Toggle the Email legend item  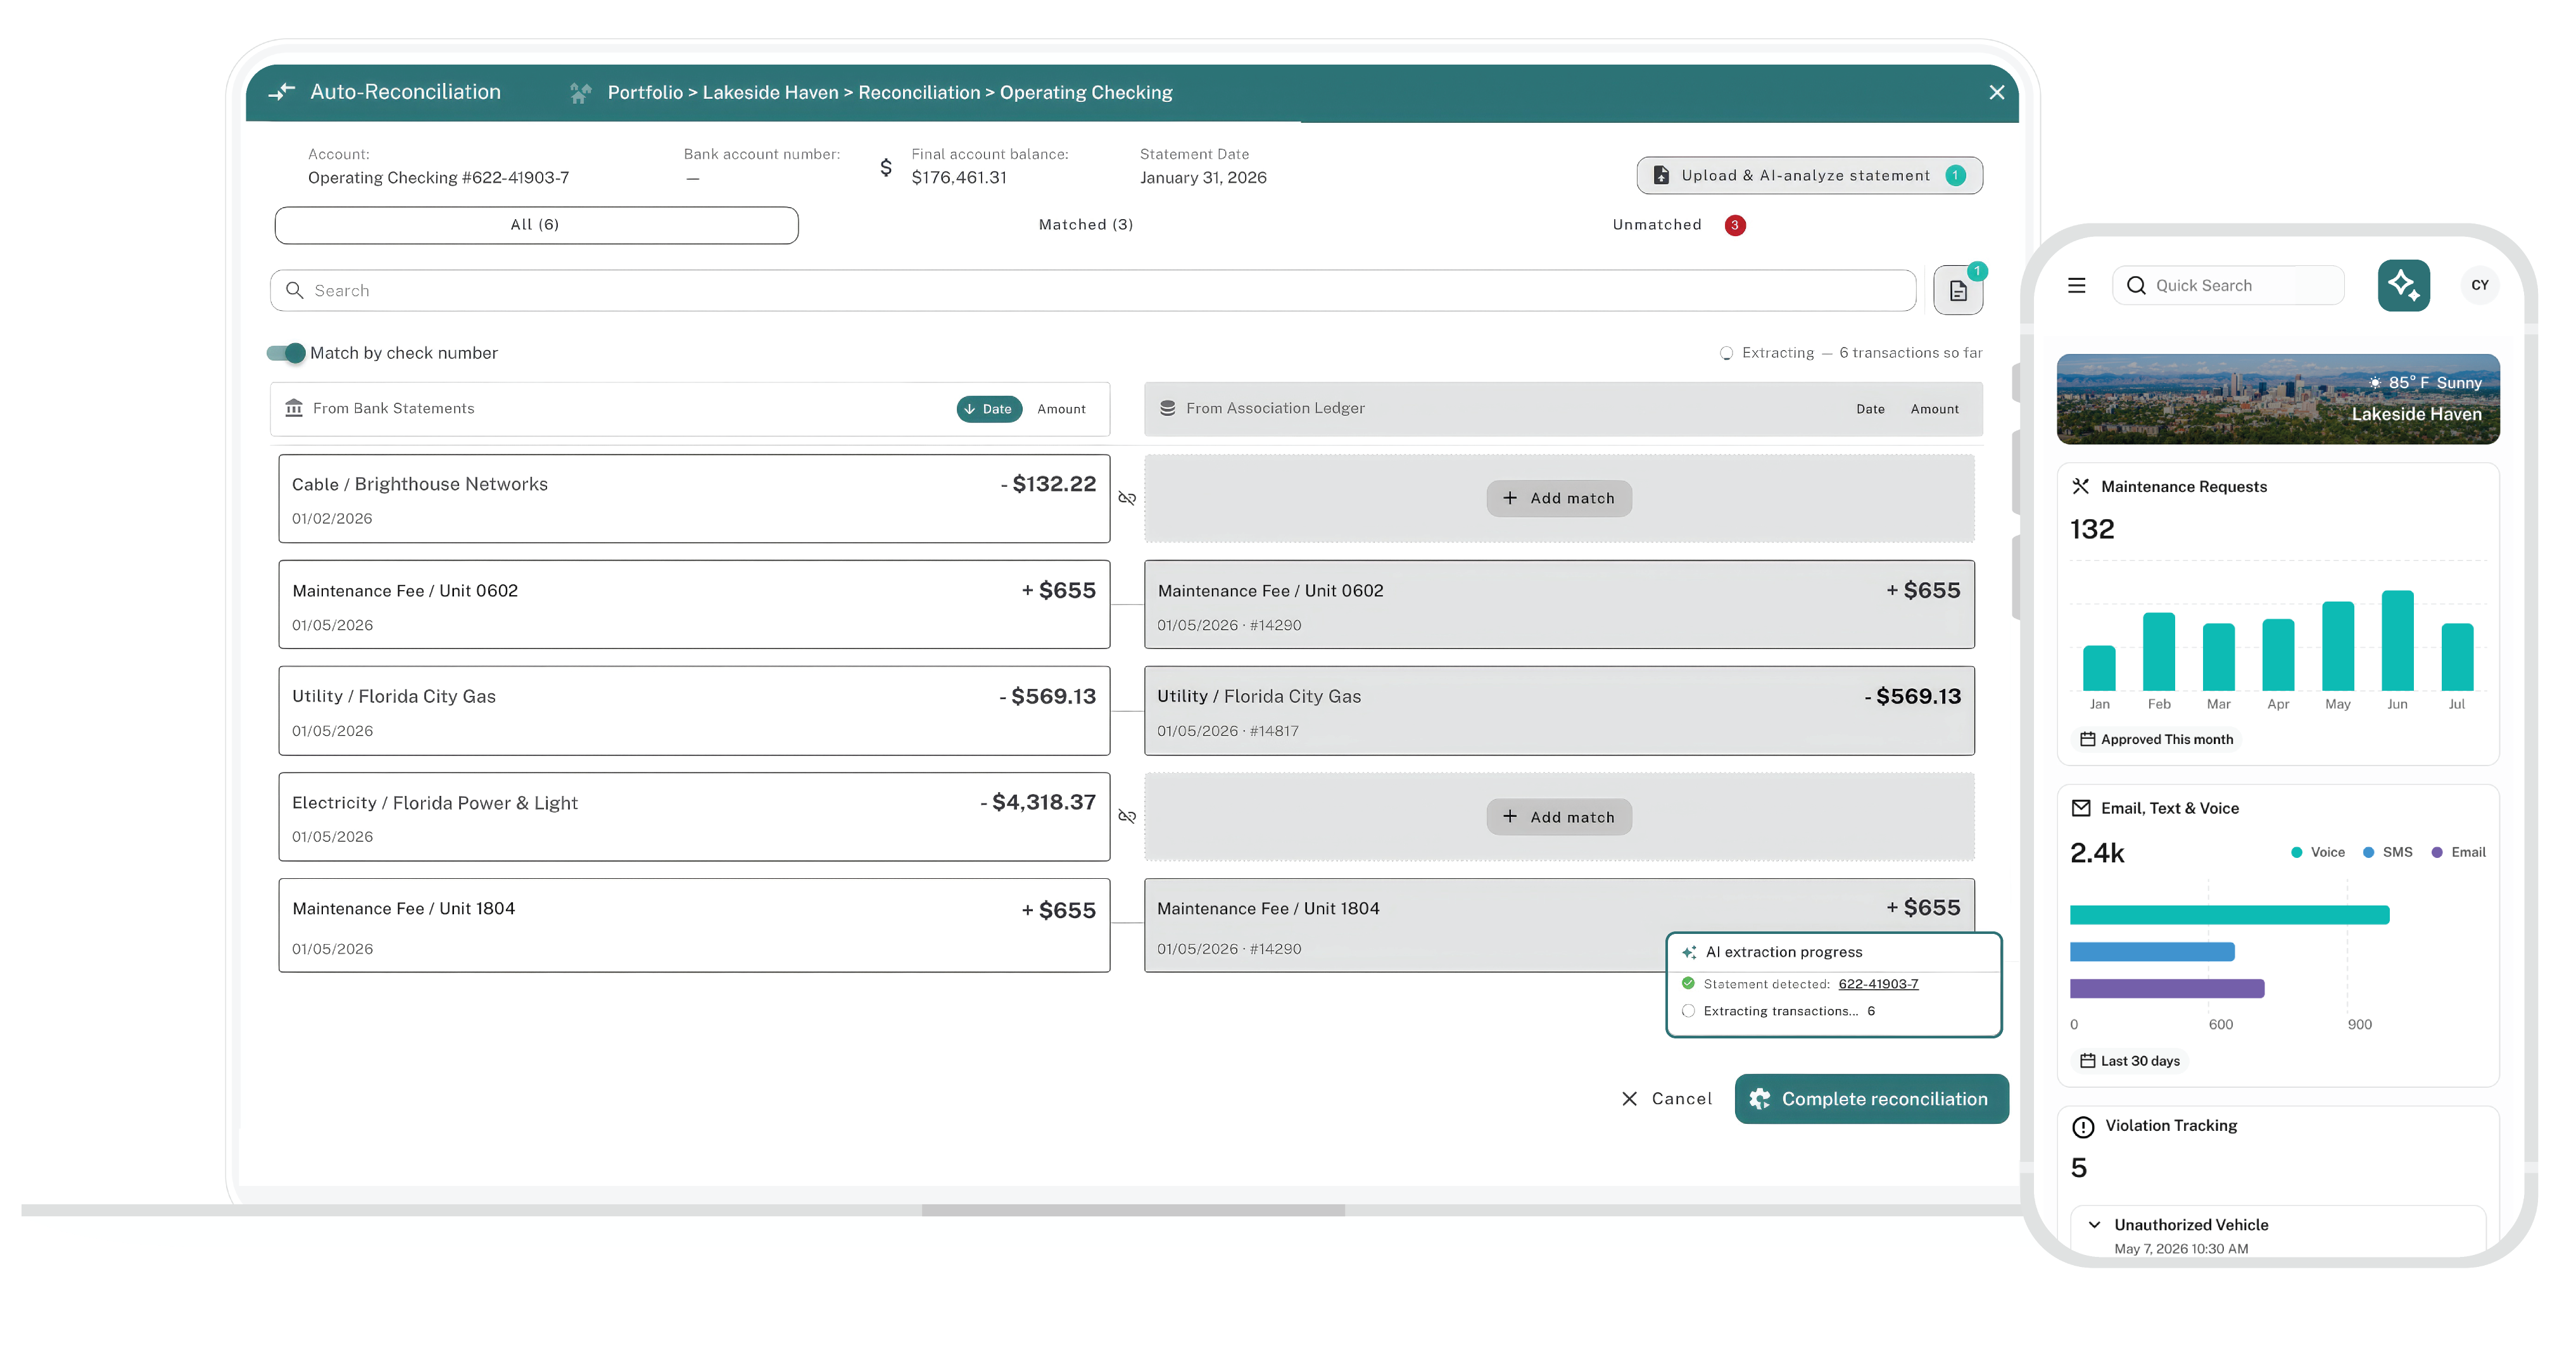point(2459,853)
